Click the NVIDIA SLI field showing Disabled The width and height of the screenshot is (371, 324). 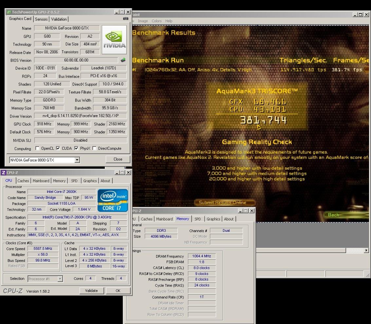(81, 140)
